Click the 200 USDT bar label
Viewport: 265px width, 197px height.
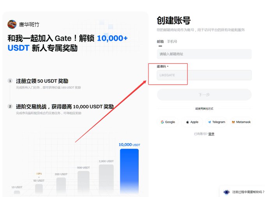click(61, 174)
